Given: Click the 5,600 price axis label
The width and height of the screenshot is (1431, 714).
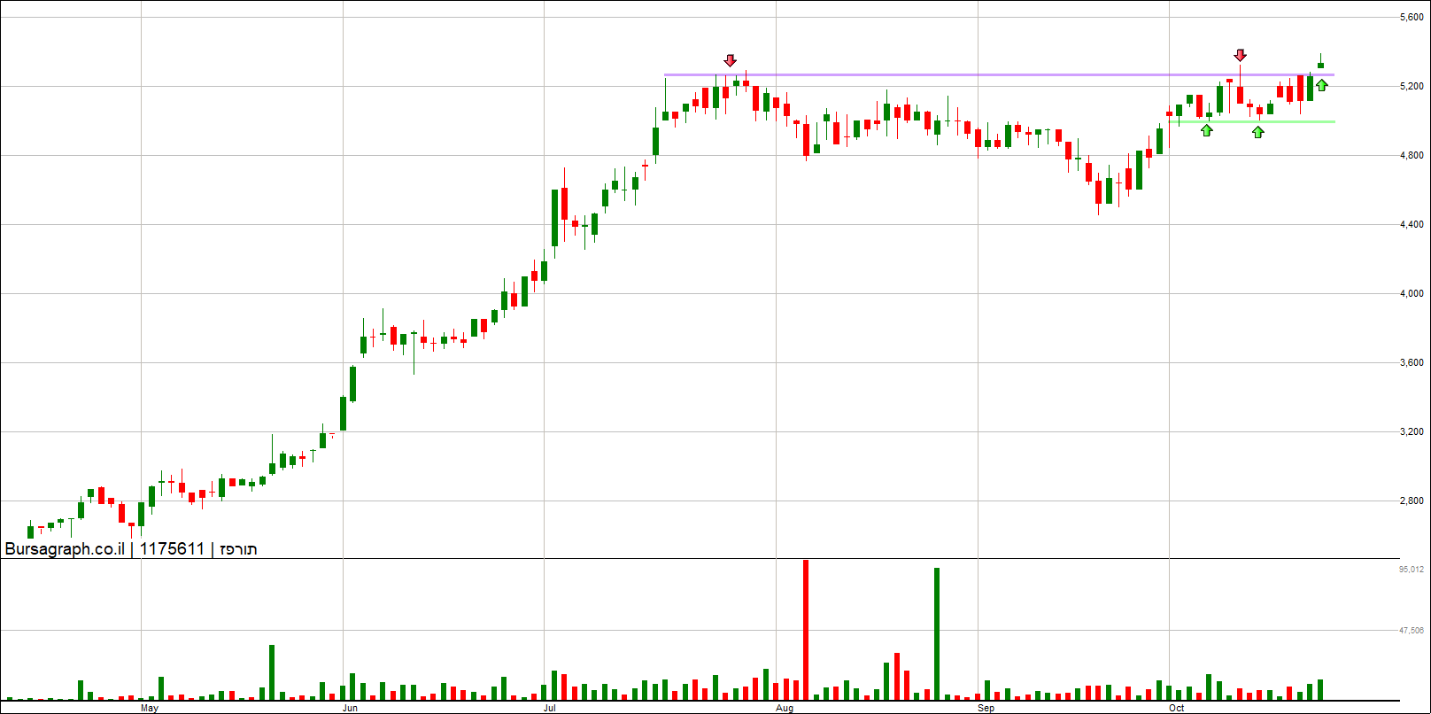Looking at the screenshot, I should 1412,17.
